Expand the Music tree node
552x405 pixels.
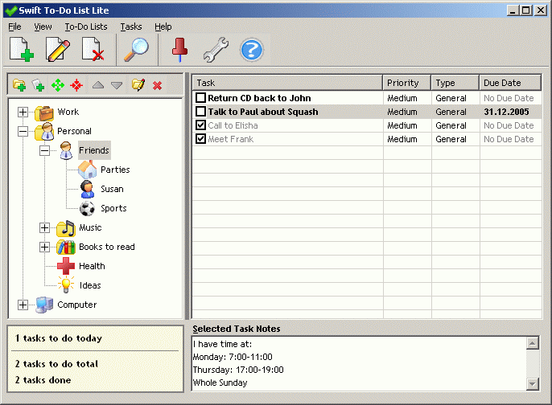point(44,228)
